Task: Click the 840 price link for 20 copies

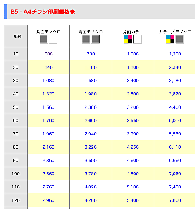Action: (x=48, y=67)
